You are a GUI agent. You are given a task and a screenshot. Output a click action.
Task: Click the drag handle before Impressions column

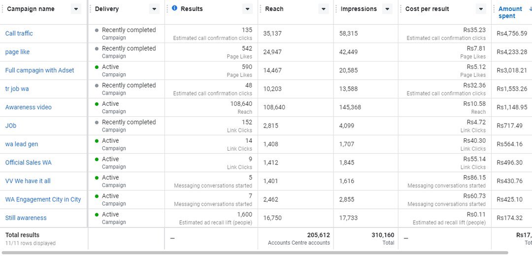(336, 9)
